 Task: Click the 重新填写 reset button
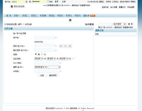pyautogui.click(x=53, y=76)
